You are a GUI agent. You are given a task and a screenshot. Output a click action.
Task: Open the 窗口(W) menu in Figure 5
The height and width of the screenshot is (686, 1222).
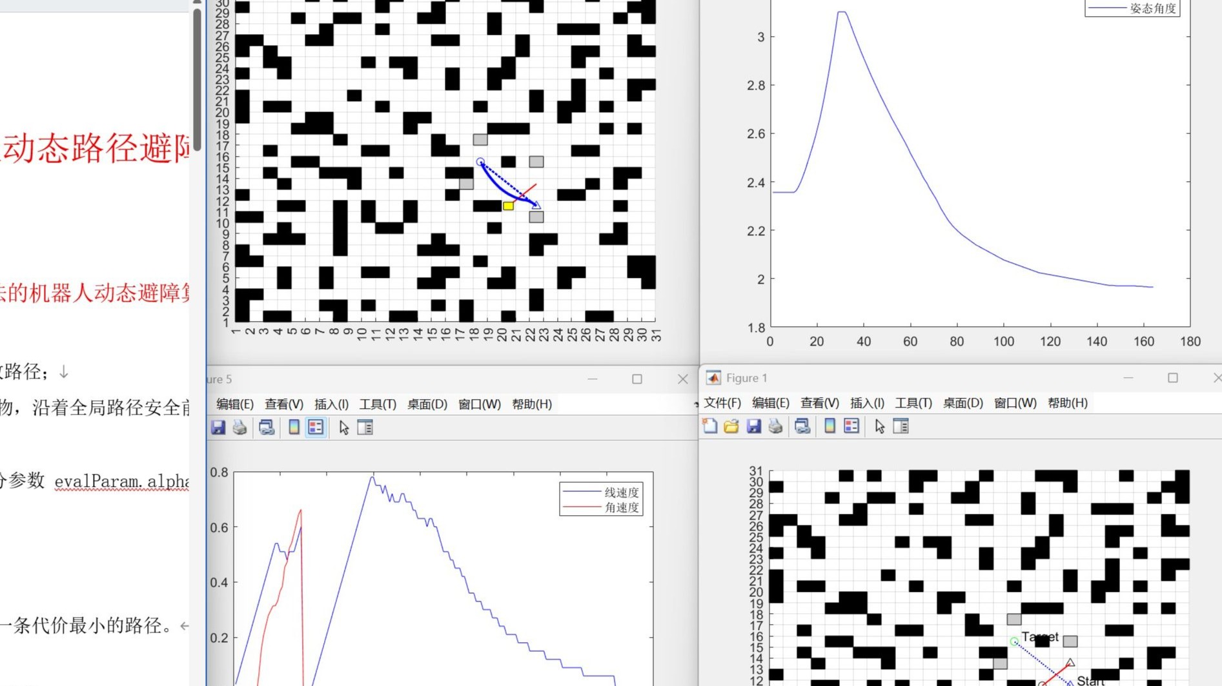[480, 404]
